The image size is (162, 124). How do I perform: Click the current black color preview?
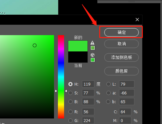pos(78,57)
